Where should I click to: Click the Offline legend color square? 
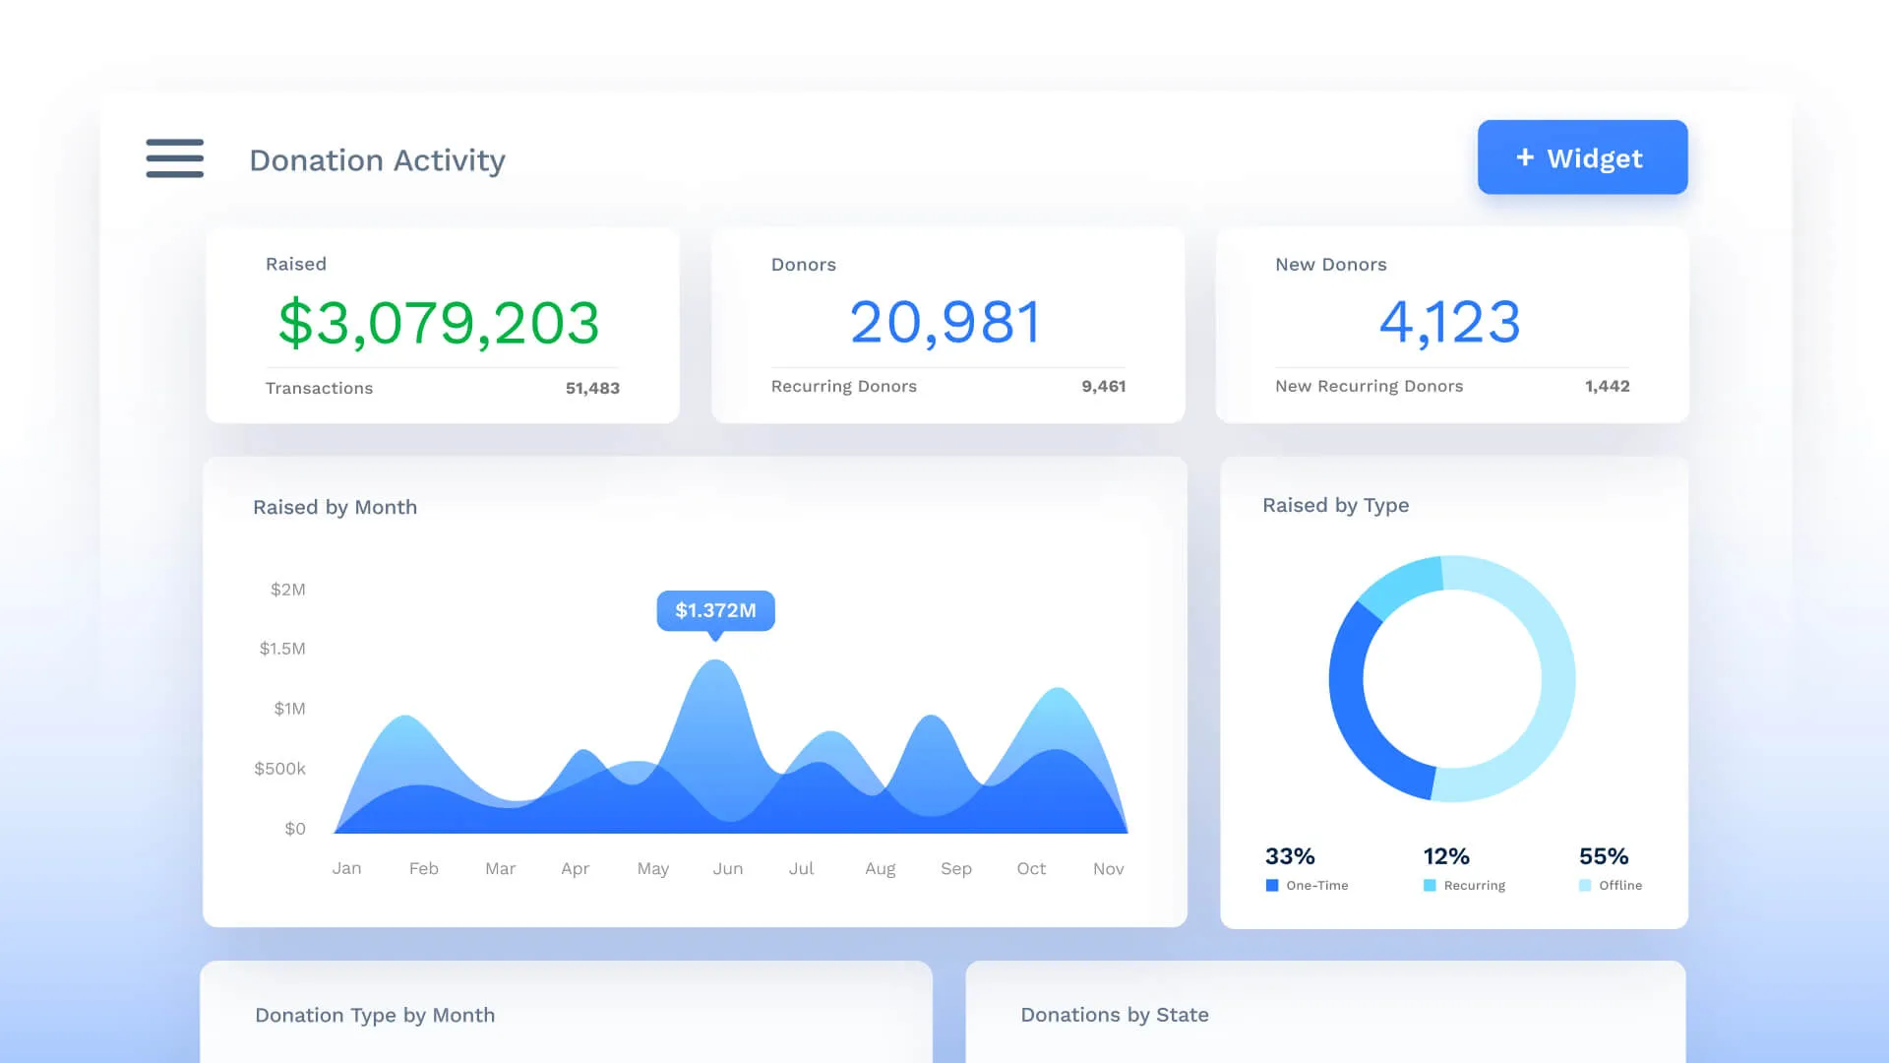click(x=1585, y=886)
